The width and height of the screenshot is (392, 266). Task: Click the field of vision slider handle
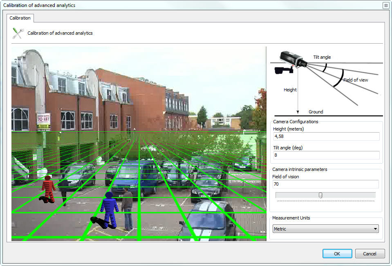click(x=320, y=195)
